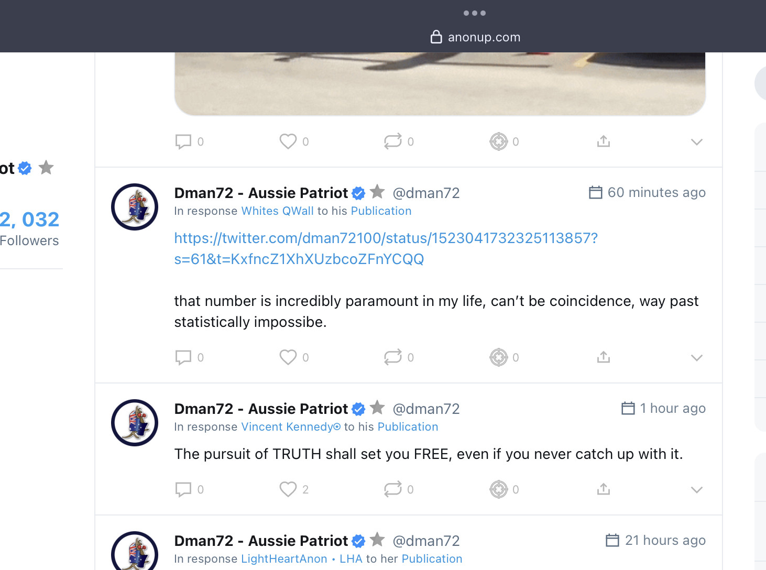Click the anonup.com address bar

(475, 37)
